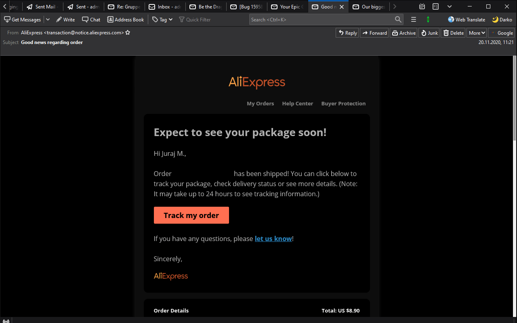This screenshot has height=323, width=517.
Task: Click the orange Track my order button
Action: click(191, 215)
